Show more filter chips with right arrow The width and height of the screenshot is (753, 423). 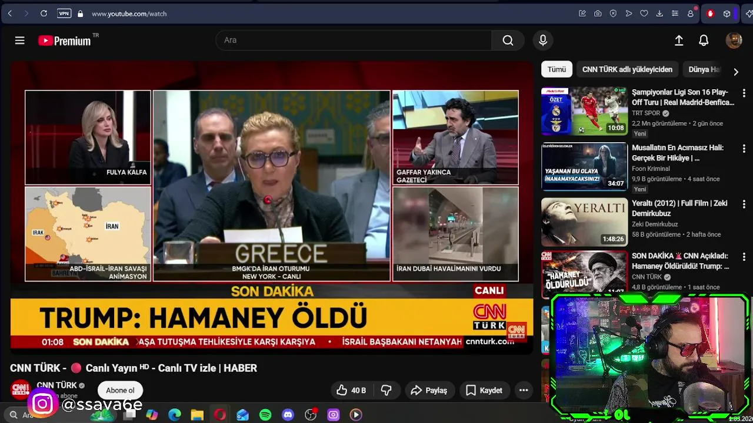pyautogui.click(x=735, y=72)
